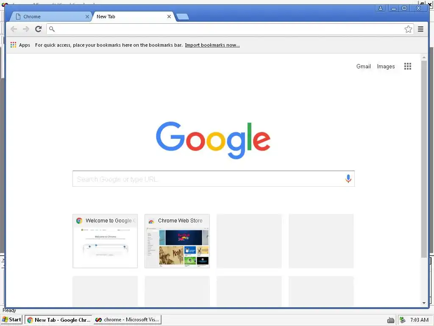Click the on-screen keyboard tray icon
Screen dimensions: 434x326
pyautogui.click(x=390, y=320)
